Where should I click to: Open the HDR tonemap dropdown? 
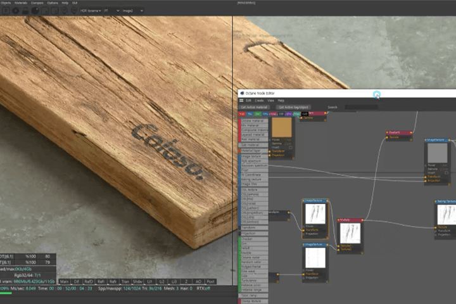coord(91,11)
